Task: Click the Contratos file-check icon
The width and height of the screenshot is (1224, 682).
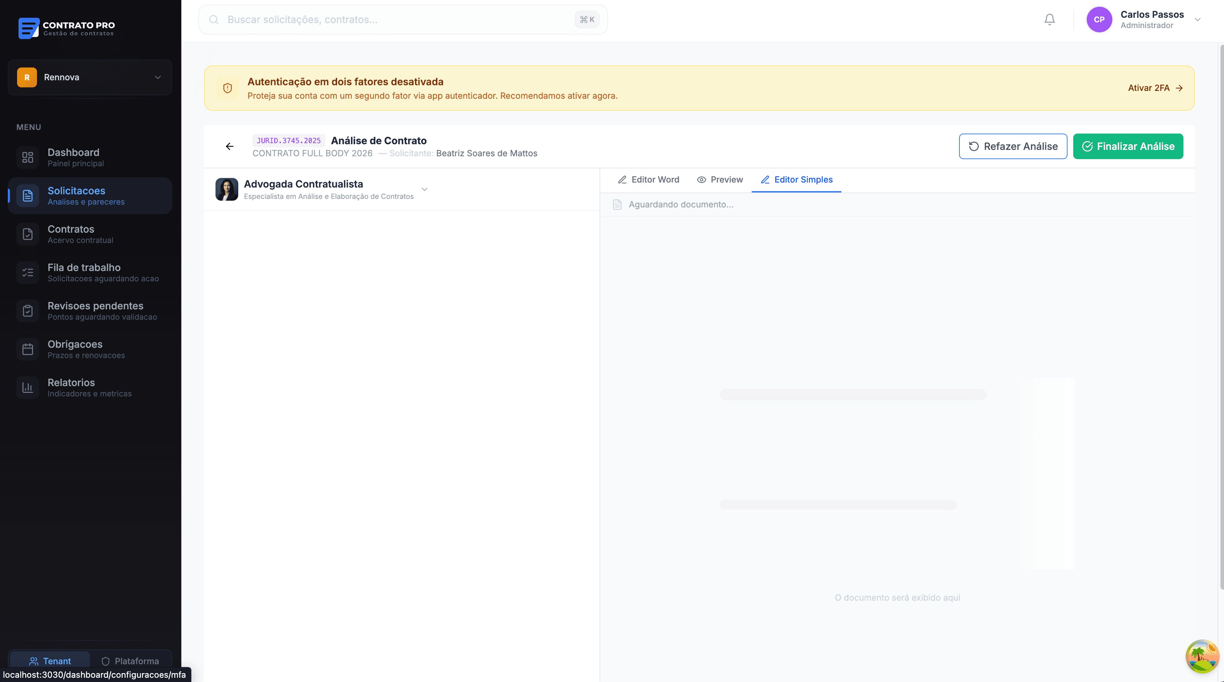Action: coord(27,234)
